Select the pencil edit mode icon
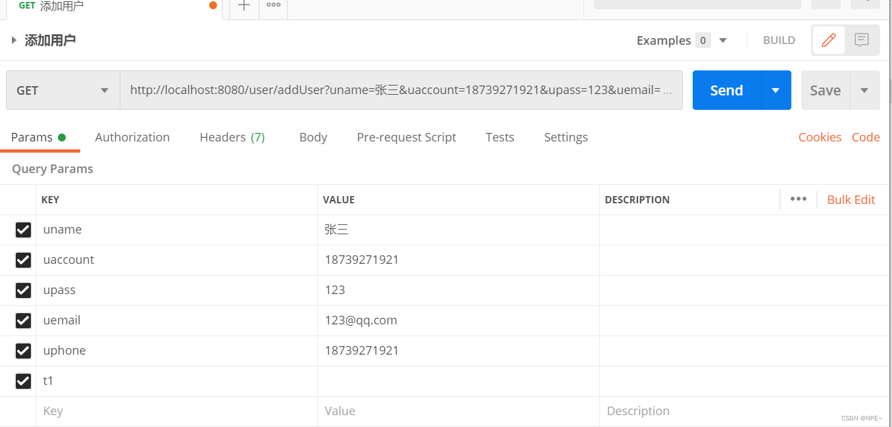 (x=828, y=40)
